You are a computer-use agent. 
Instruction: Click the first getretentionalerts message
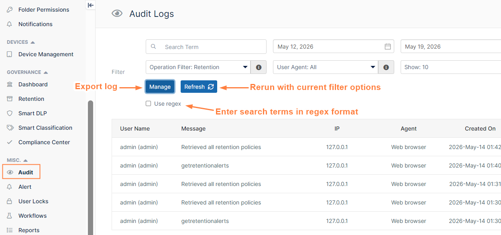pos(205,166)
